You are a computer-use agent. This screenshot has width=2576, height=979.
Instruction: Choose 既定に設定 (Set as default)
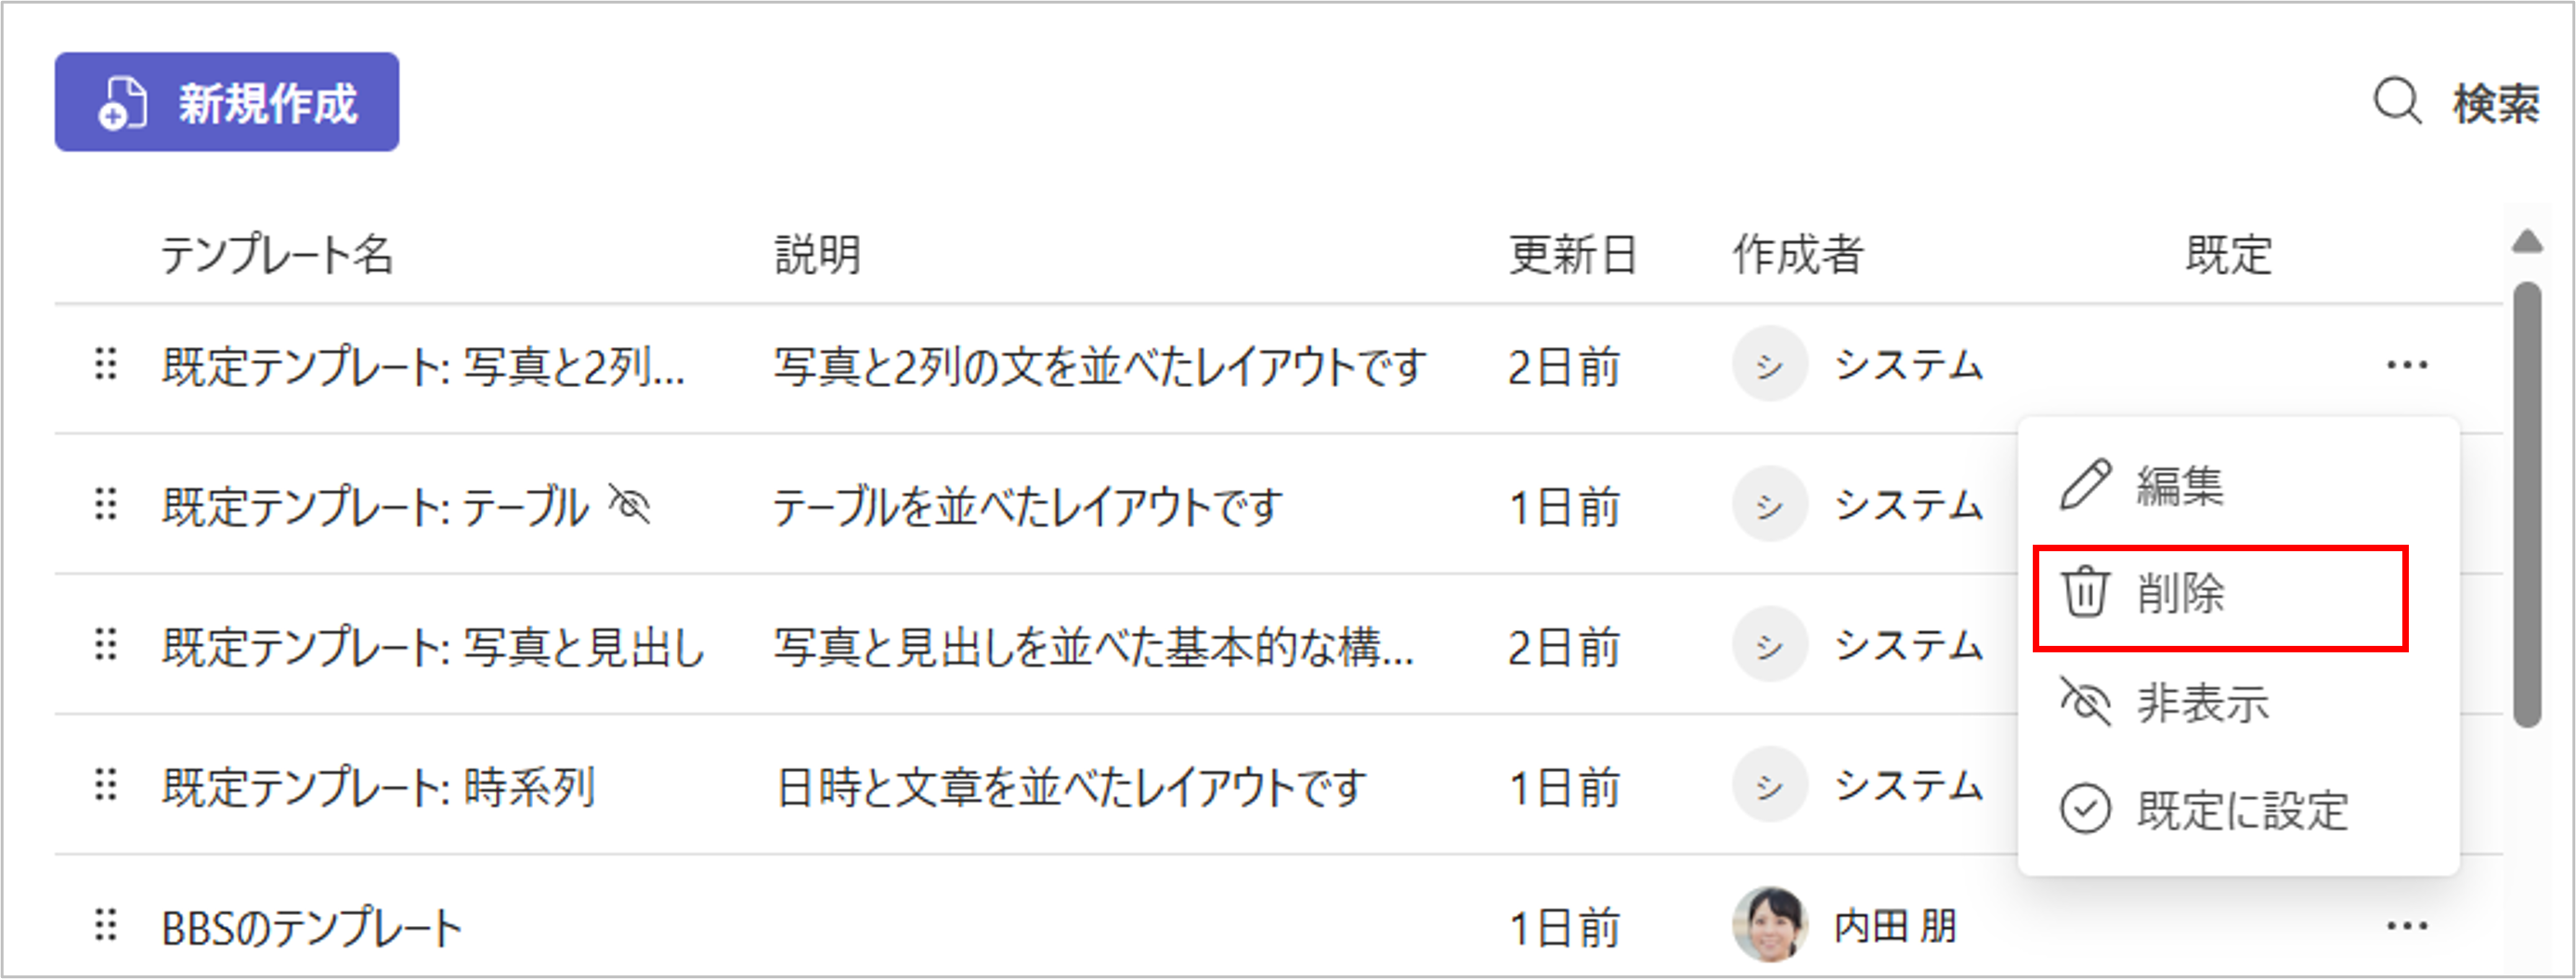point(2241,810)
